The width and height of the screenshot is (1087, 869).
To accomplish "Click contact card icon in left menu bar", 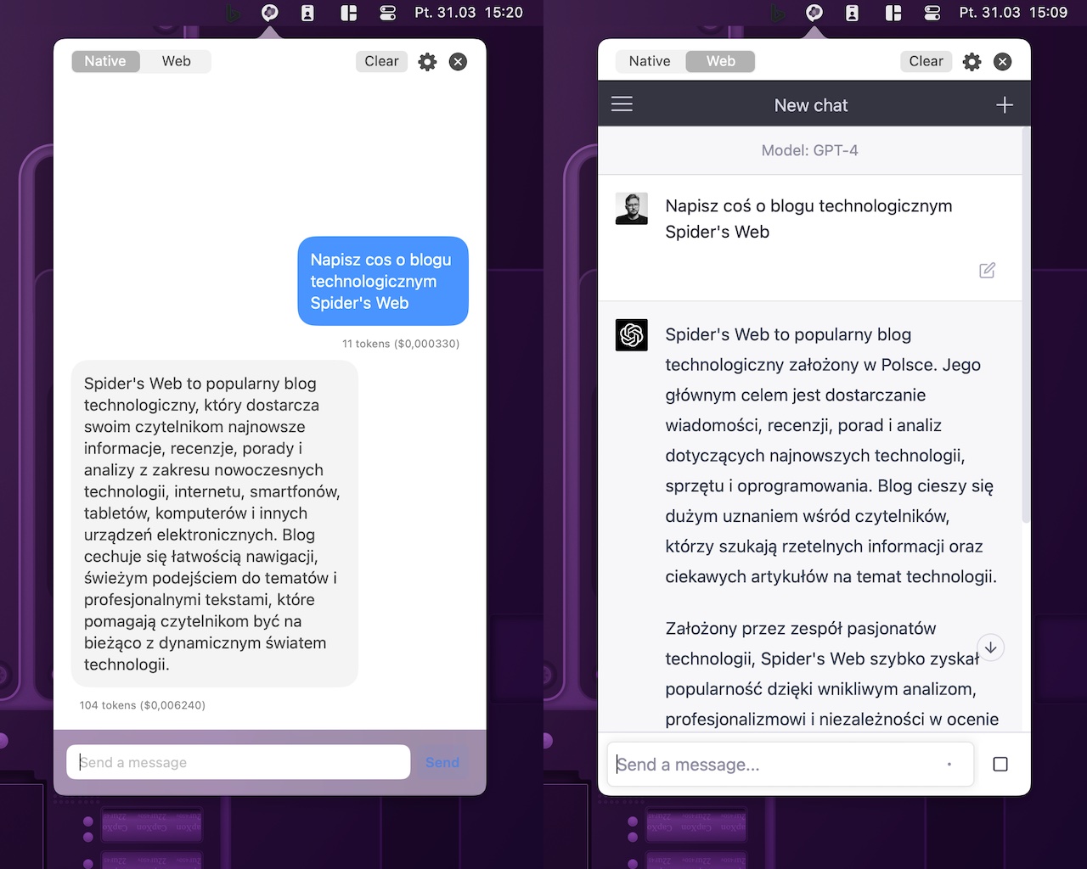I will pyautogui.click(x=307, y=13).
